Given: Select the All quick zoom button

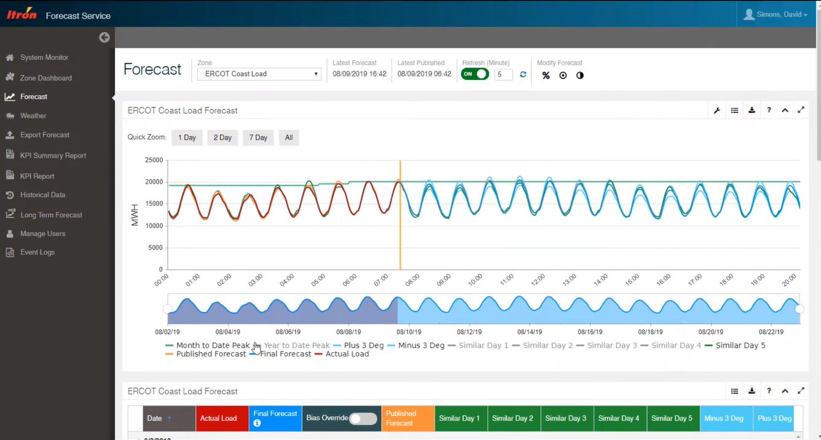Looking at the screenshot, I should (288, 138).
